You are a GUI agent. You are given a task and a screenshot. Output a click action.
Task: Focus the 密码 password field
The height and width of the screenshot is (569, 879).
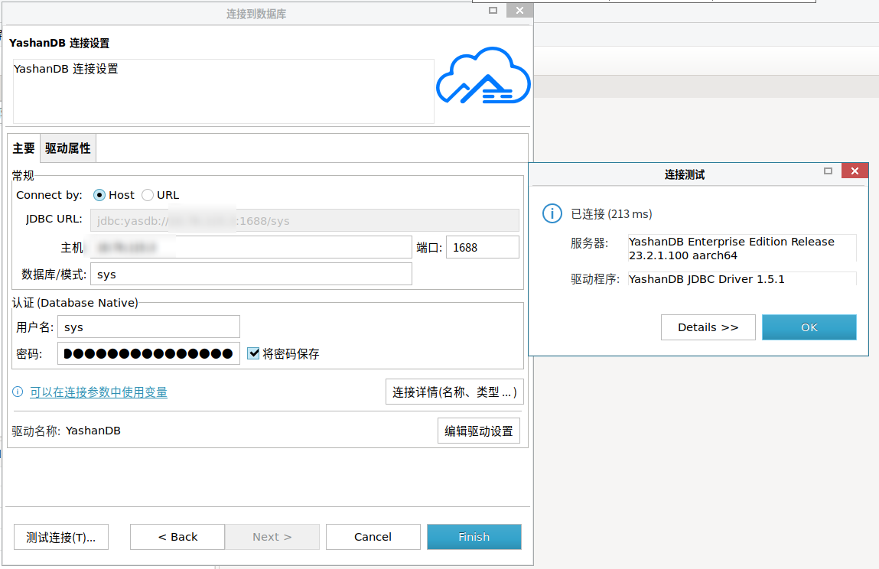pyautogui.click(x=148, y=353)
